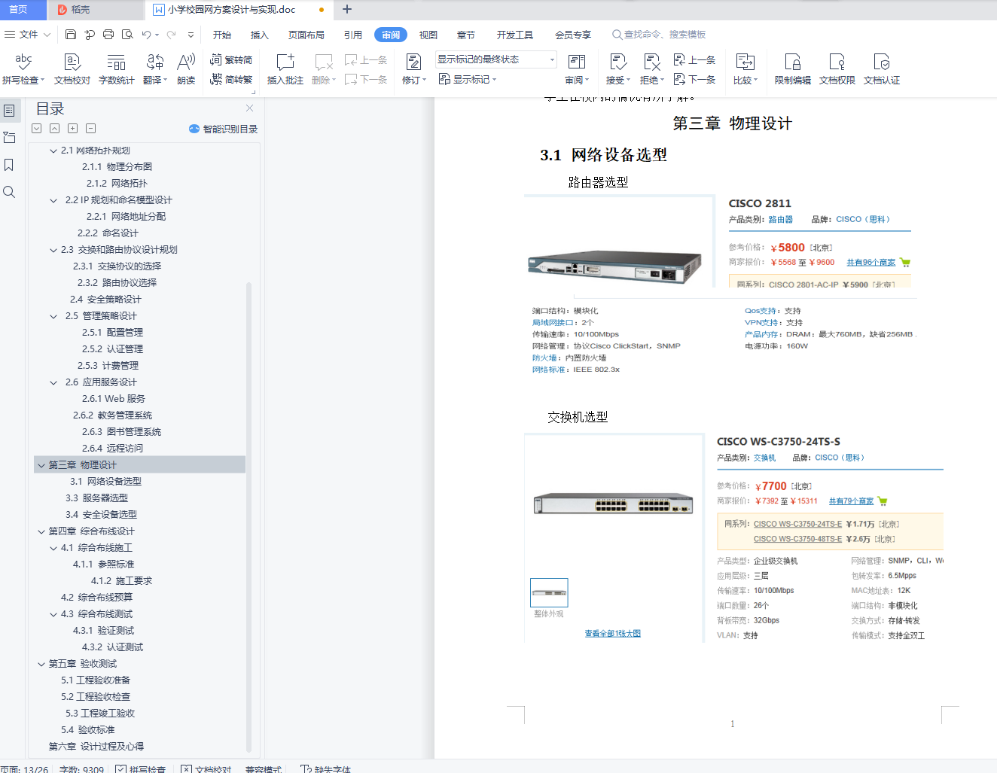The image size is (997, 773).
Task: Collapse the 第四章 综合布线设计 chapter node
Action: (41, 531)
